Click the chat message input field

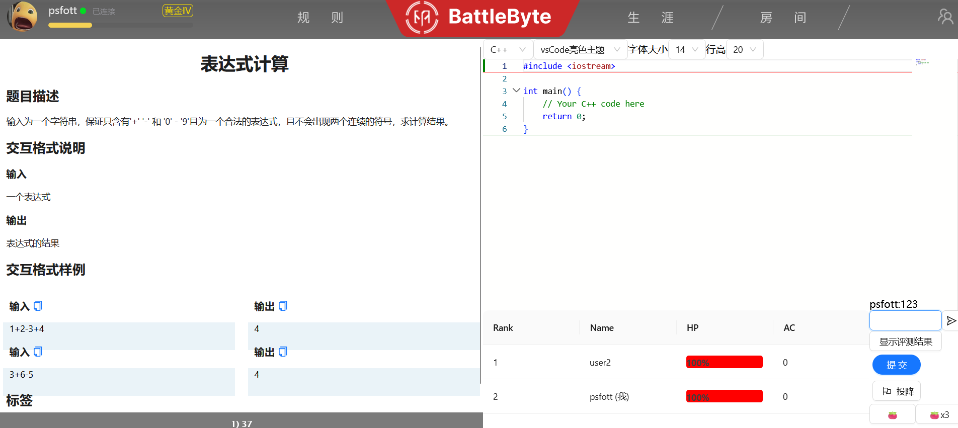905,320
